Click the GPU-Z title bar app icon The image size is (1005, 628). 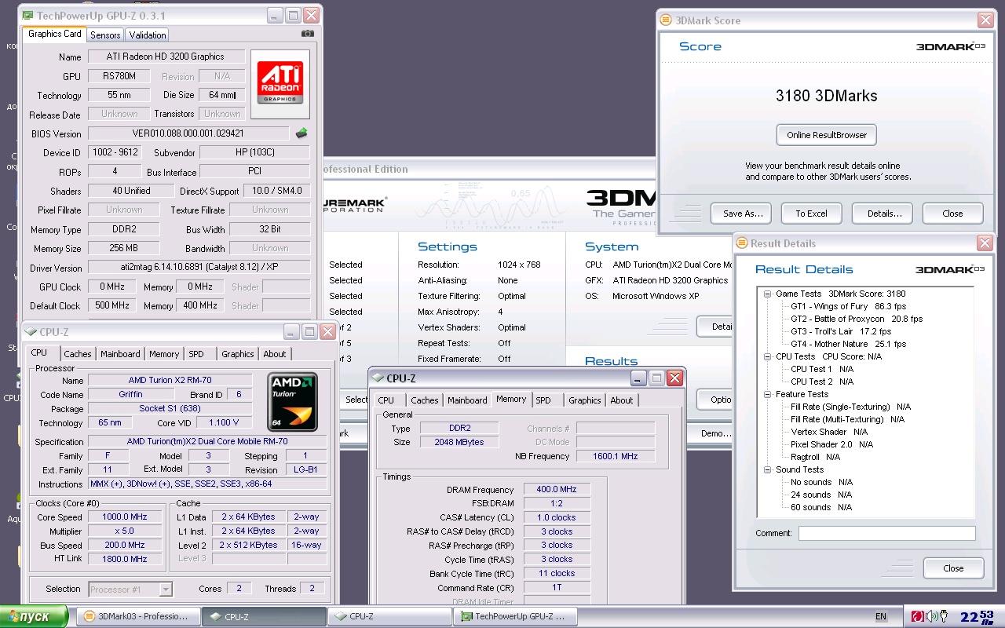[28, 15]
